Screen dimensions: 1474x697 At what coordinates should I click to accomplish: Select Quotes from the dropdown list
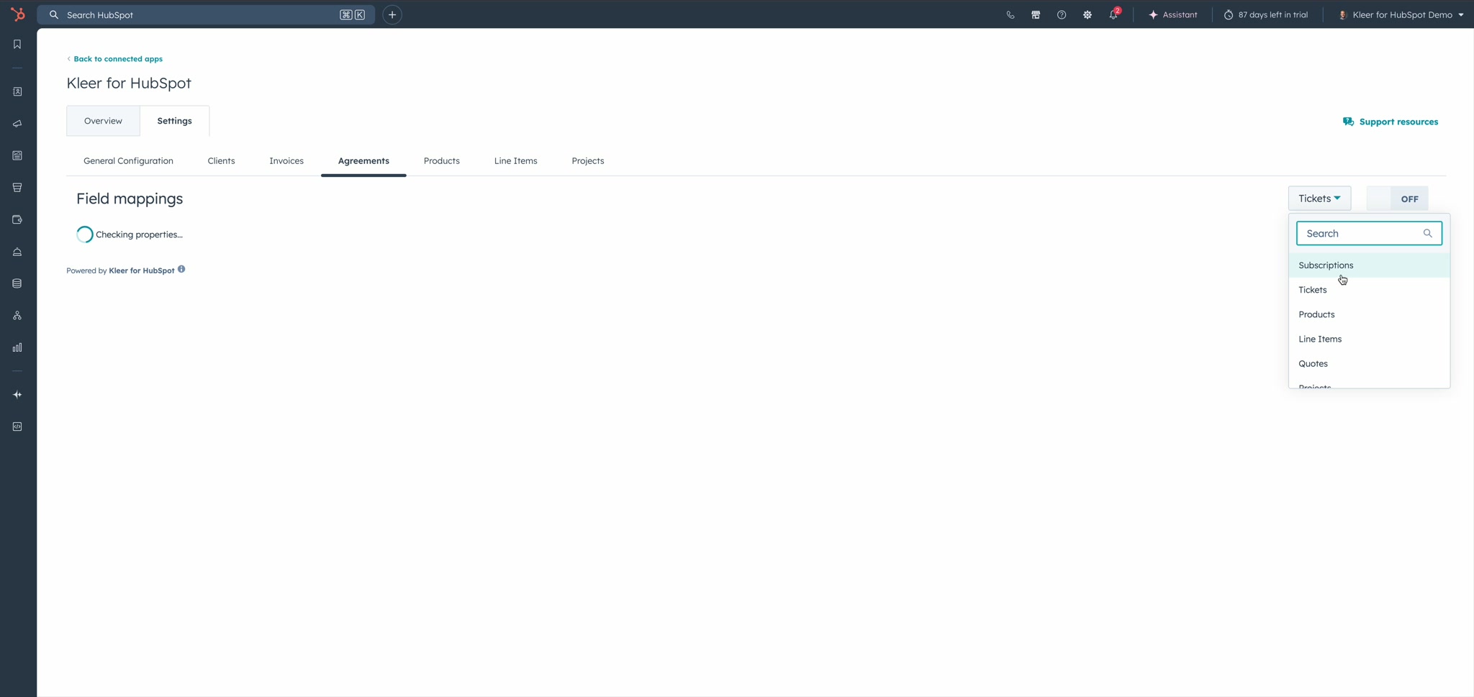click(x=1369, y=363)
